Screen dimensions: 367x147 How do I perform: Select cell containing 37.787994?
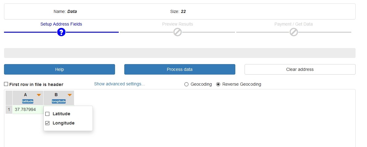pyautogui.click(x=28, y=109)
